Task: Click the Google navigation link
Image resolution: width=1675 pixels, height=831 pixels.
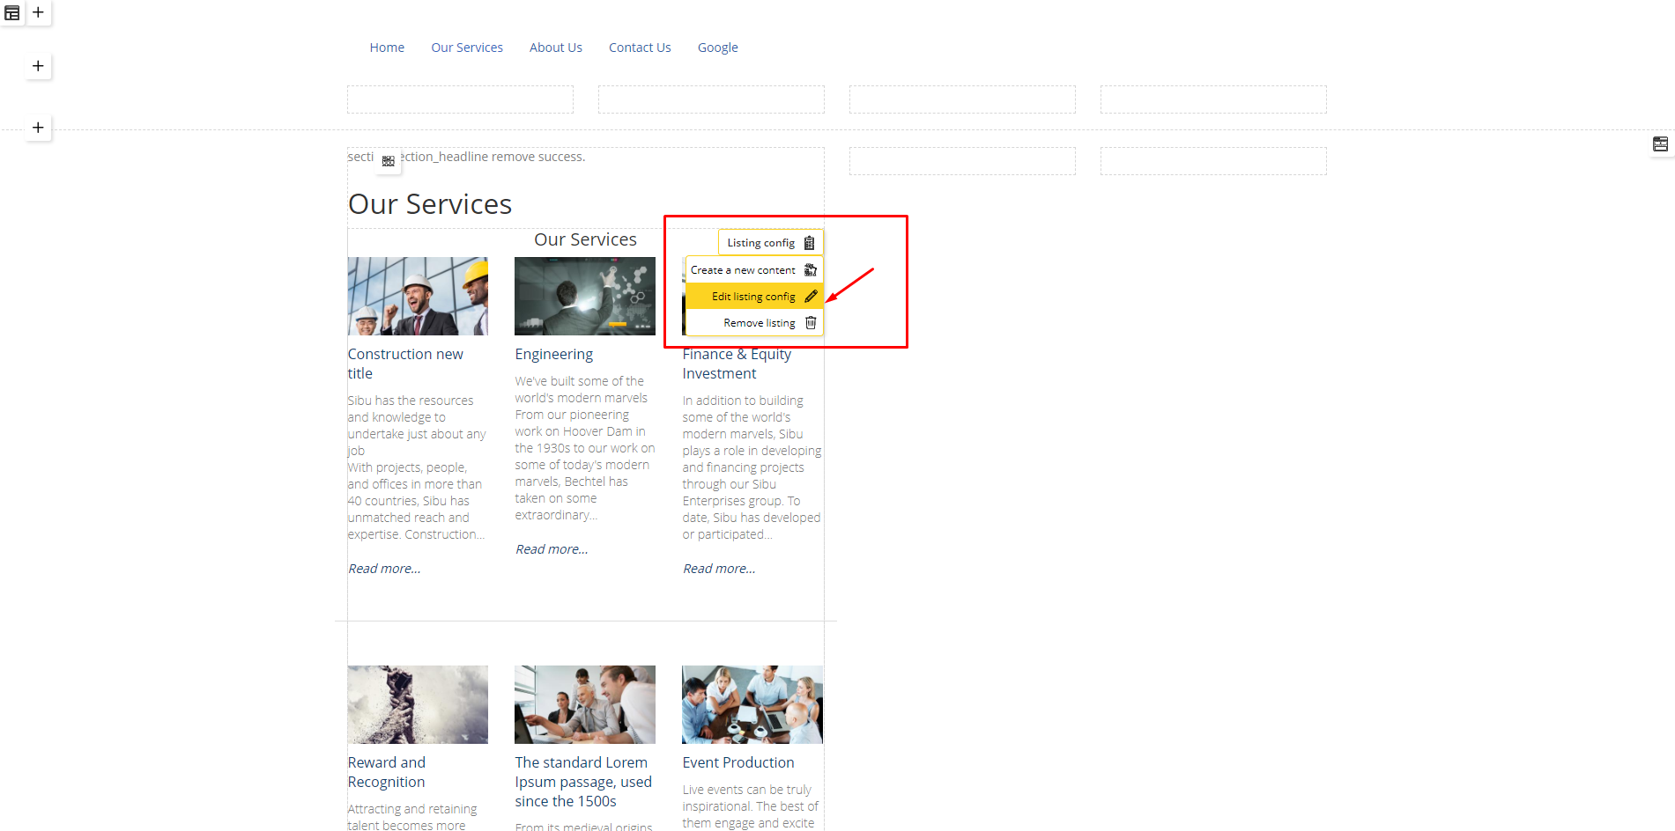Action: tap(718, 48)
